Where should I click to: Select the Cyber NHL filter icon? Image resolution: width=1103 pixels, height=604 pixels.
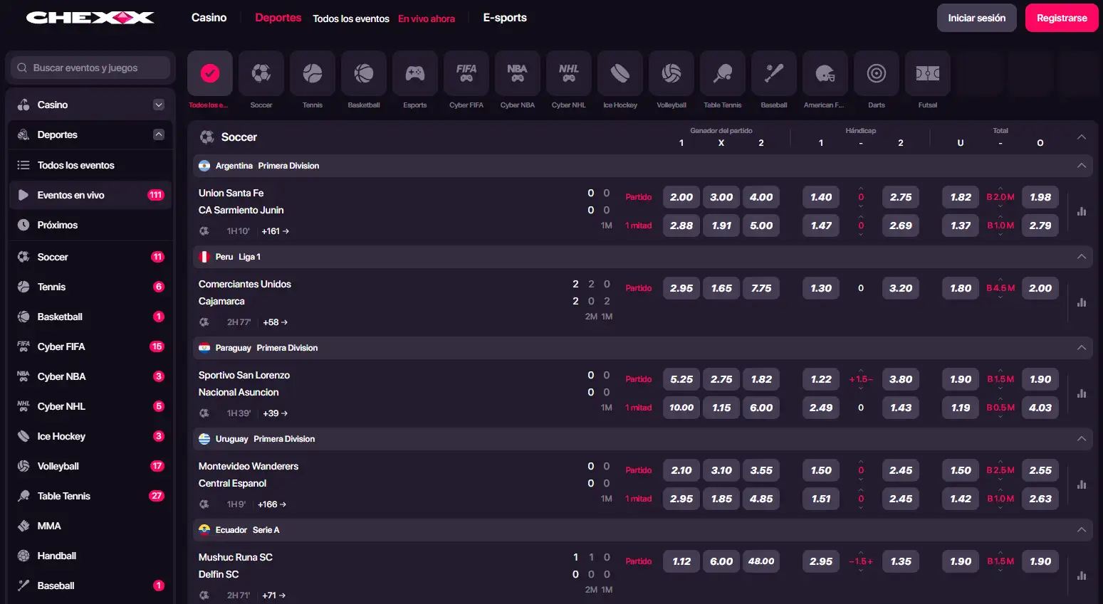[x=569, y=73]
